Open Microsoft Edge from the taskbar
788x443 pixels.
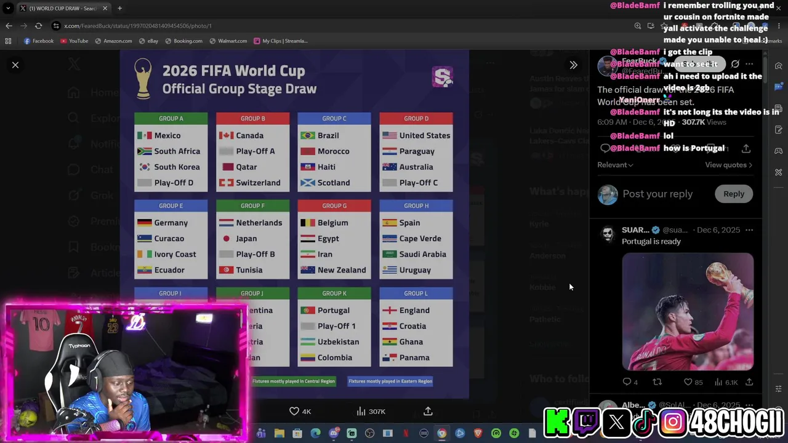click(x=315, y=433)
